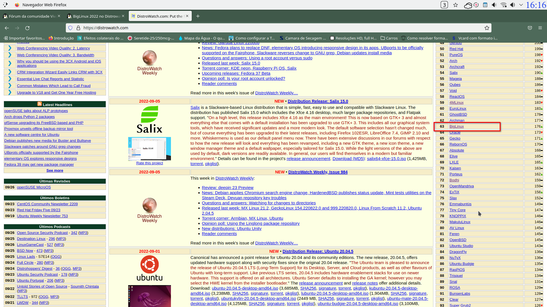Click the workspace number 3 indicator
547x307 pixels.
pyautogui.click(x=444, y=5)
